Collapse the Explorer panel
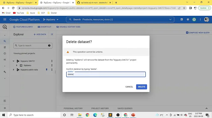The height and width of the screenshot is (118, 212). 52,34
